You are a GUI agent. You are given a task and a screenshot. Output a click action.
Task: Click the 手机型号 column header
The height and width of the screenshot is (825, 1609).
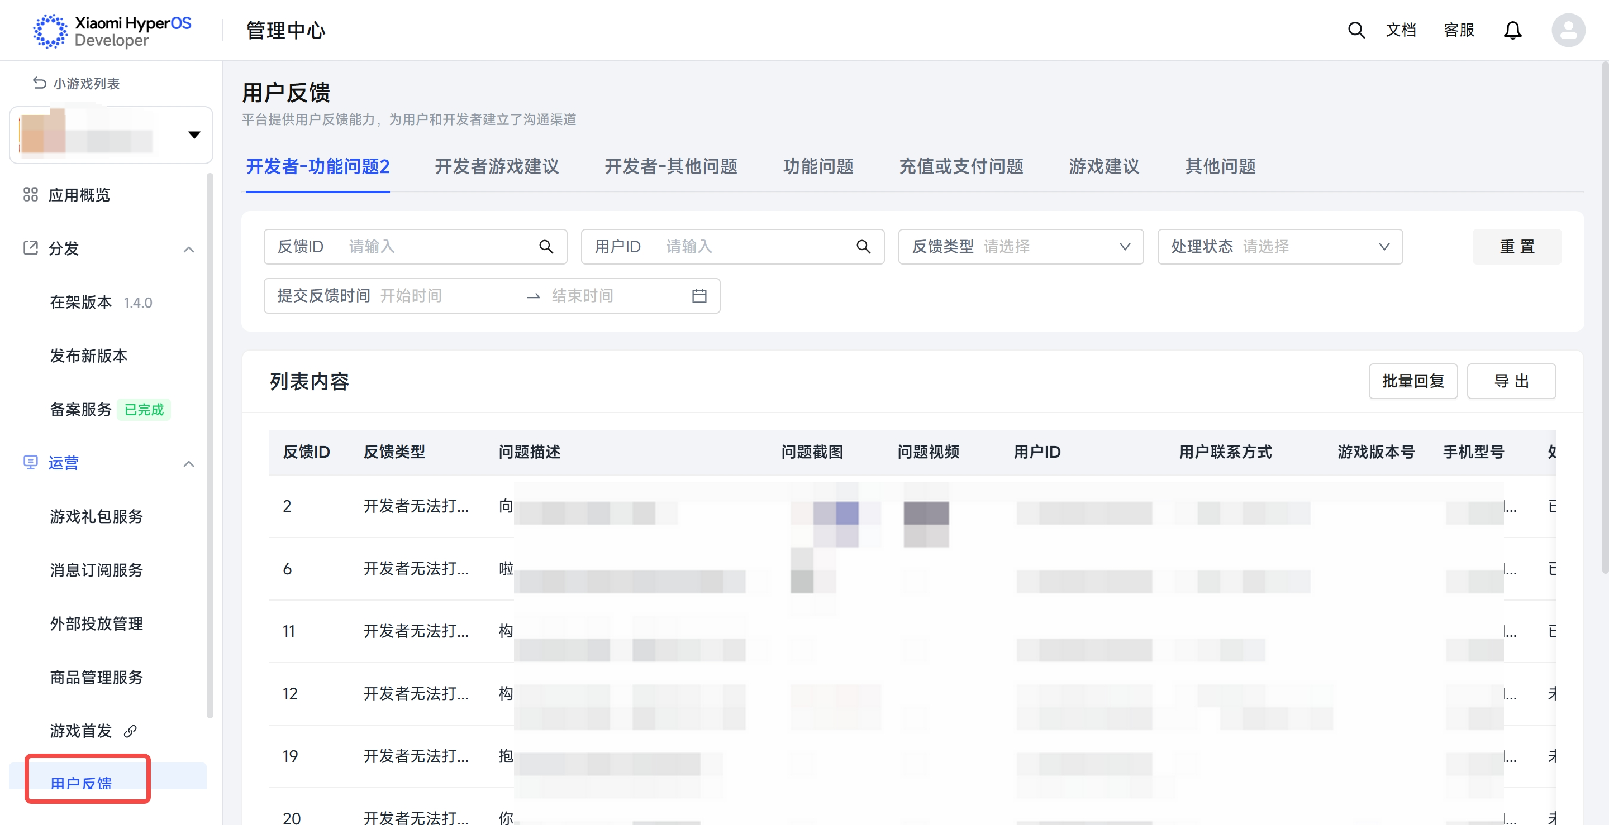(x=1473, y=452)
